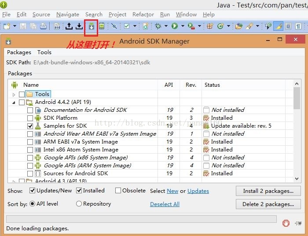
Task: Click the New Java Class icon
Action: (220, 26)
